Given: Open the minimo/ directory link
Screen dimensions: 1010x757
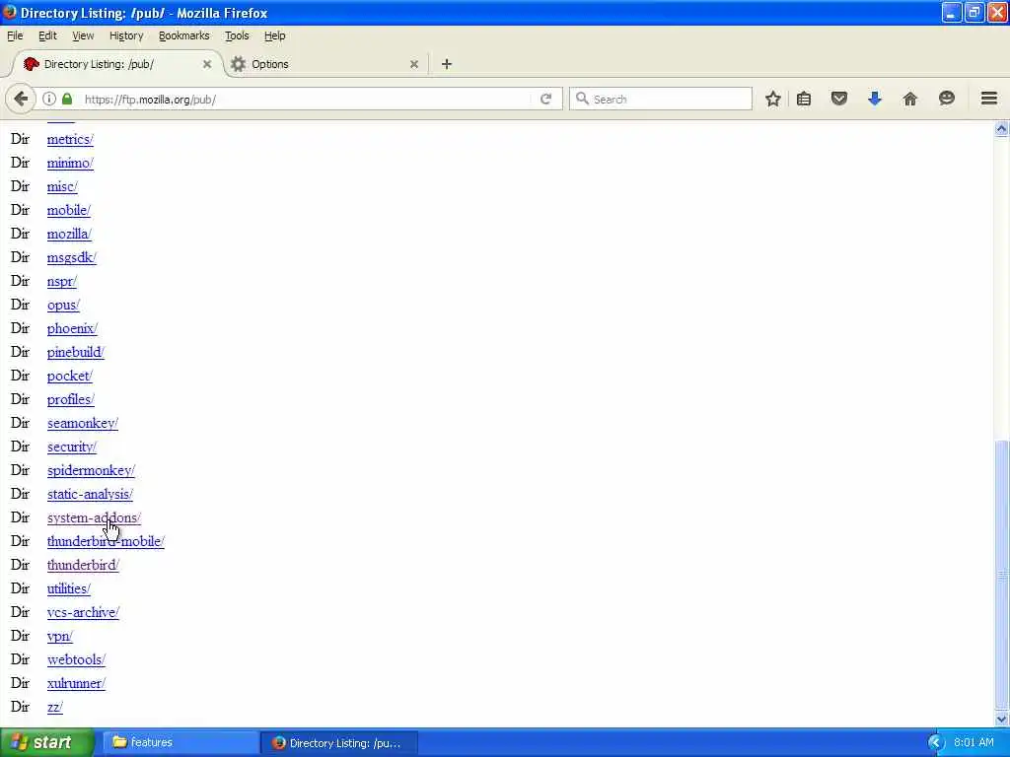Looking at the screenshot, I should click(x=70, y=163).
